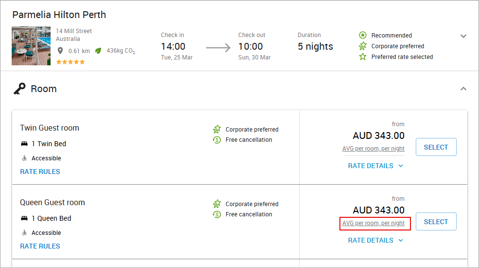The height and width of the screenshot is (268, 479).
Task: Expand RATE DETAILS for the Twin Guest room
Action: [375, 166]
